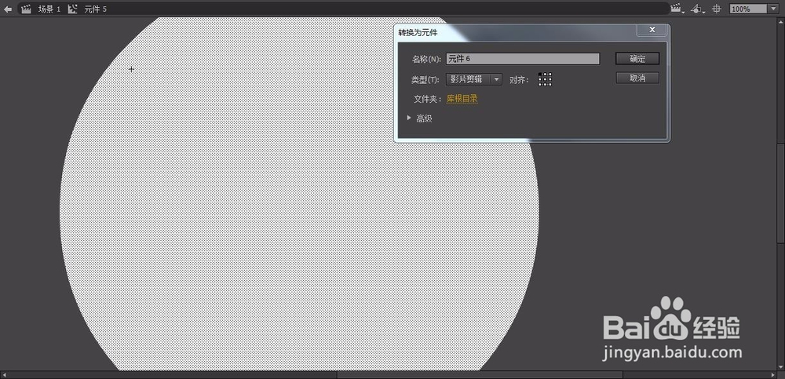Click the 场景 1 breadcrumb
This screenshot has height=379, width=785.
tap(49, 9)
